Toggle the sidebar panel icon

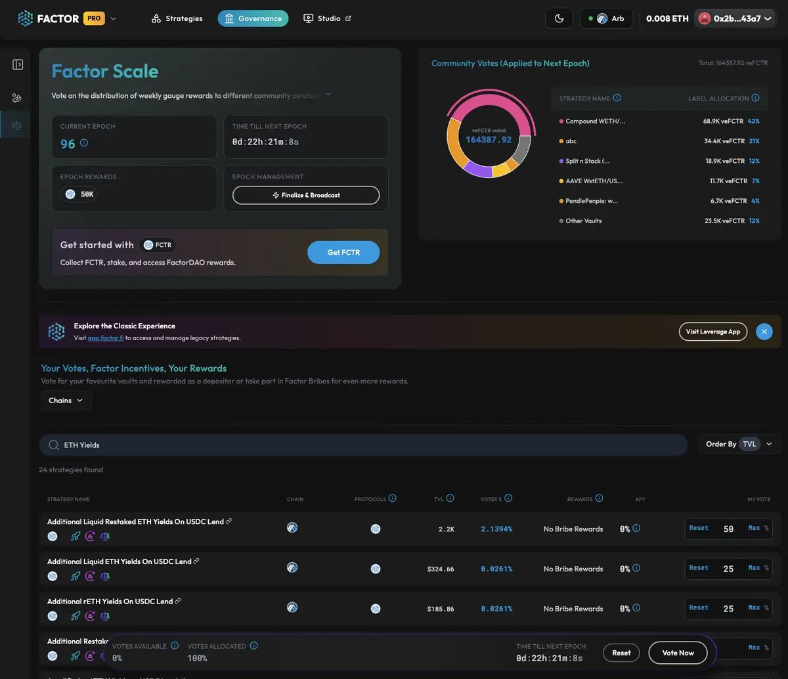click(x=18, y=64)
